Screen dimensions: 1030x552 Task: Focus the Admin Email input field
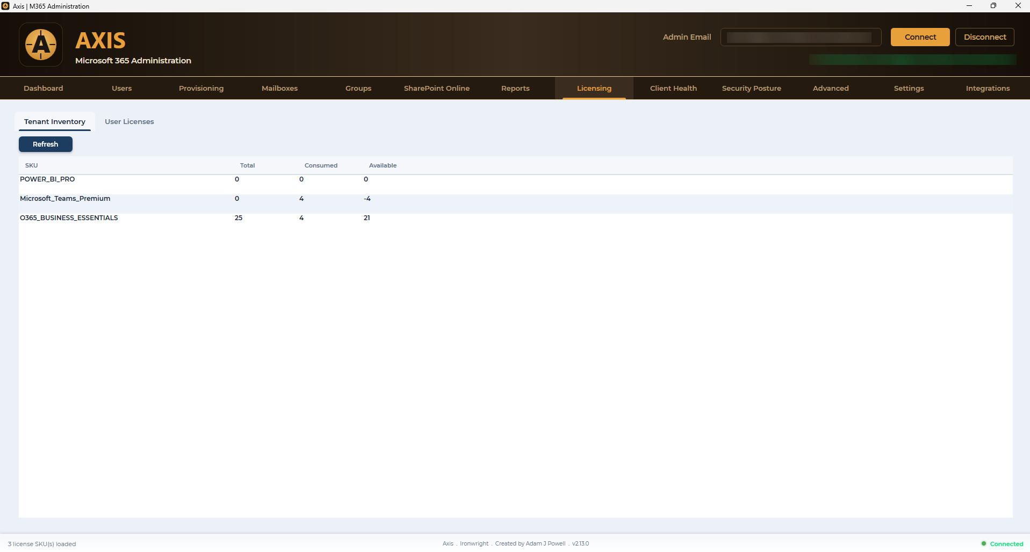point(801,37)
